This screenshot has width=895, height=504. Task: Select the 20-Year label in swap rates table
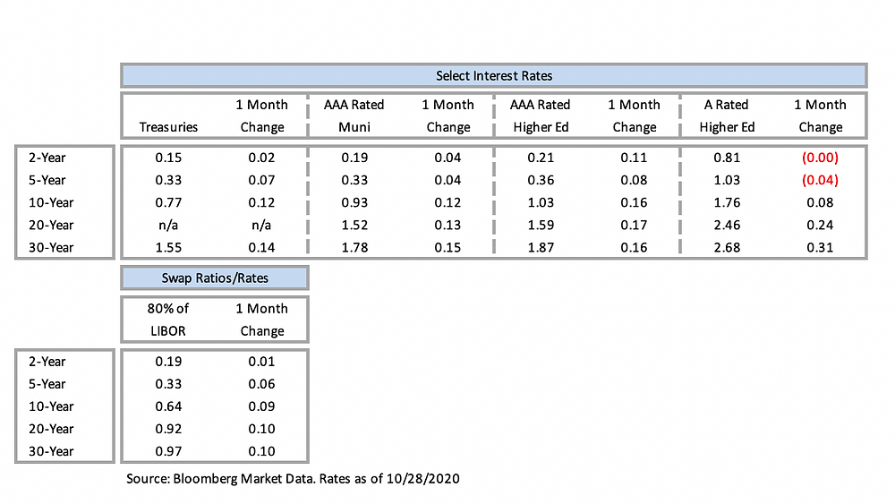pos(51,429)
